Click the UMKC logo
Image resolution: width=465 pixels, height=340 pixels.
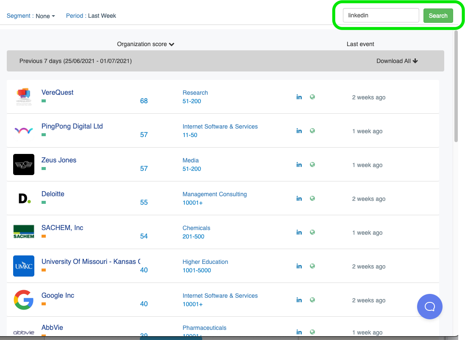point(24,266)
